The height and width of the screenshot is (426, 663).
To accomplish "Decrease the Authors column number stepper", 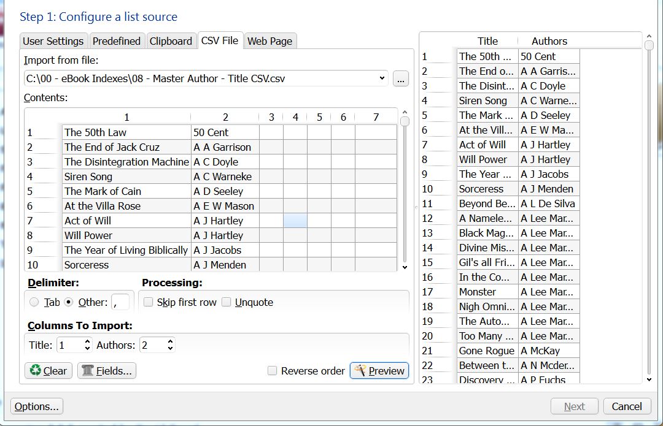I will coord(170,349).
